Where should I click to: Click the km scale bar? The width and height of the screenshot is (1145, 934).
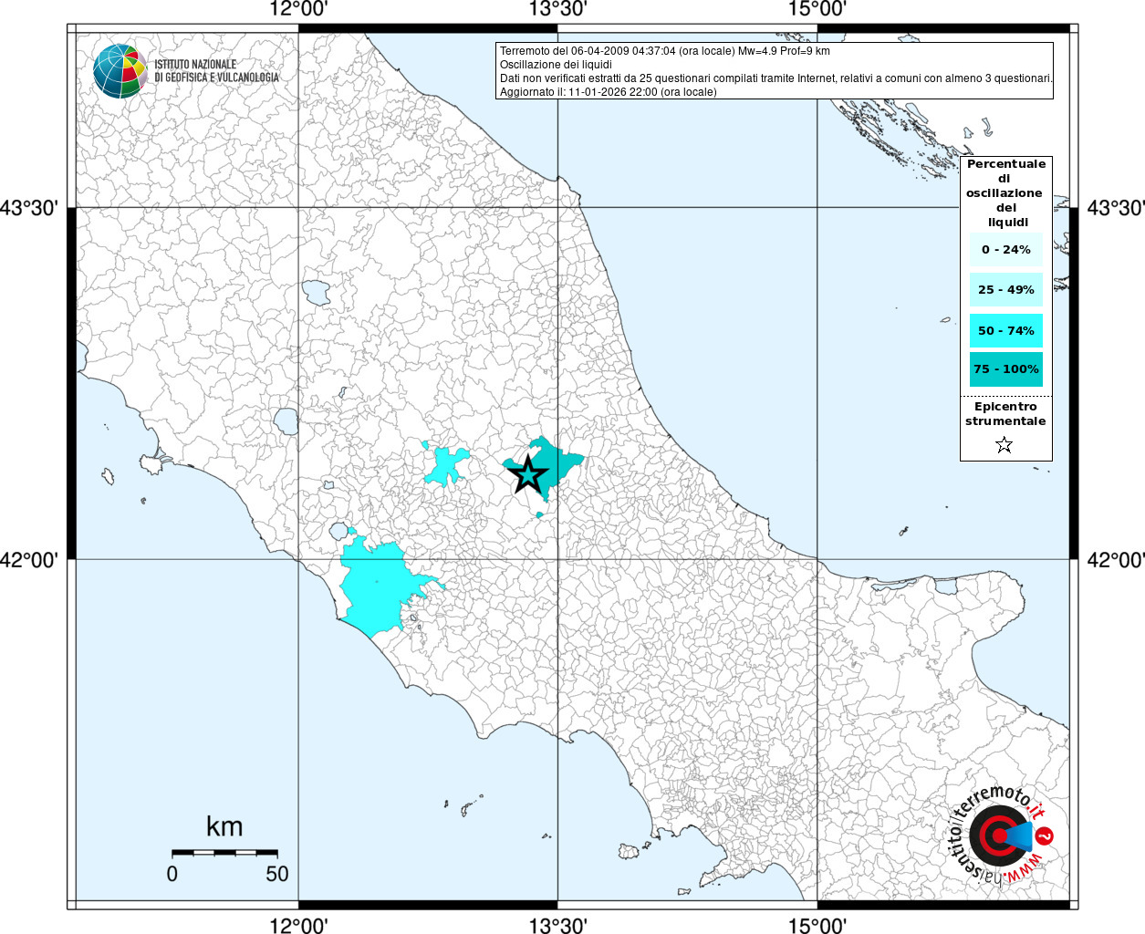point(224,853)
